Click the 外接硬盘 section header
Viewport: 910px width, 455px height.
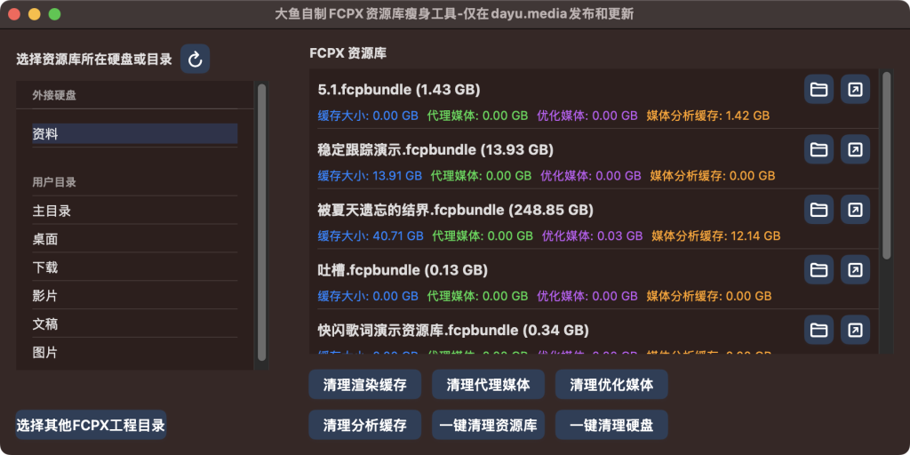(54, 96)
